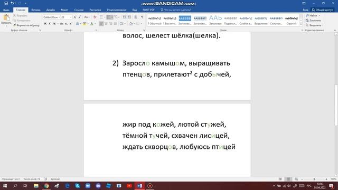Save the document from the quick access toolbar
The image size is (338, 190).
pos(6,3)
